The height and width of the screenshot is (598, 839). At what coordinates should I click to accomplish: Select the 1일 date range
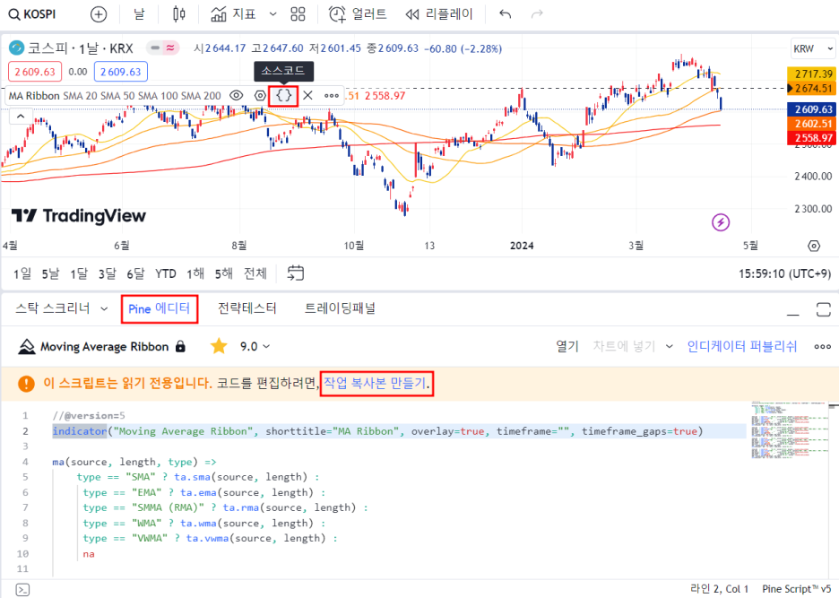pyautogui.click(x=22, y=274)
